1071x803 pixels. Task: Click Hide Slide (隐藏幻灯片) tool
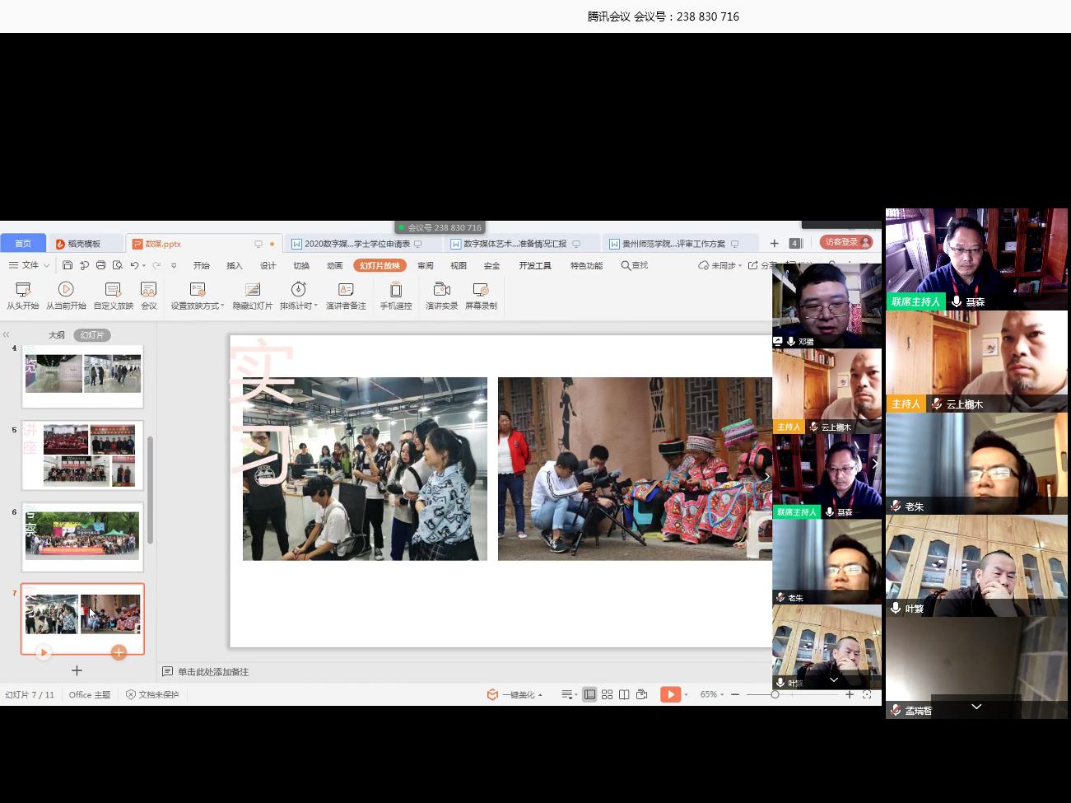(x=253, y=296)
